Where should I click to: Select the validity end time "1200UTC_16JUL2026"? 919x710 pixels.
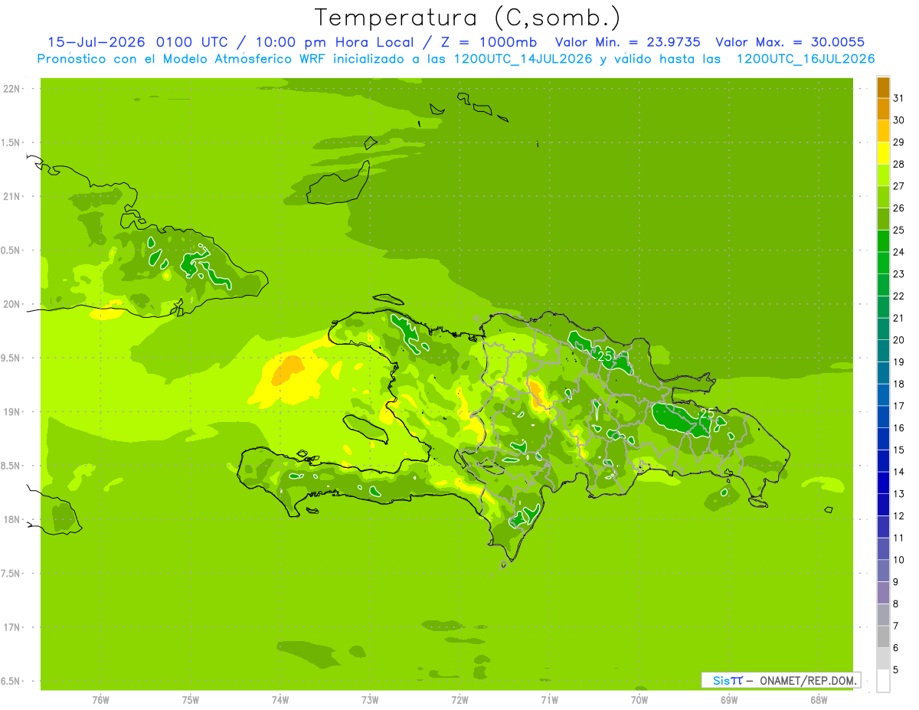[806, 58]
